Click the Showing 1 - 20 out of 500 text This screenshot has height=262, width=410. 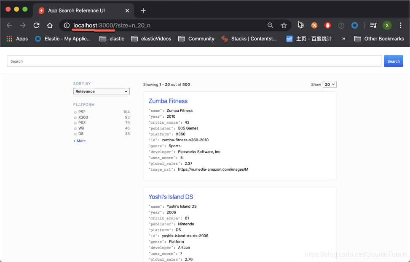[x=166, y=84]
